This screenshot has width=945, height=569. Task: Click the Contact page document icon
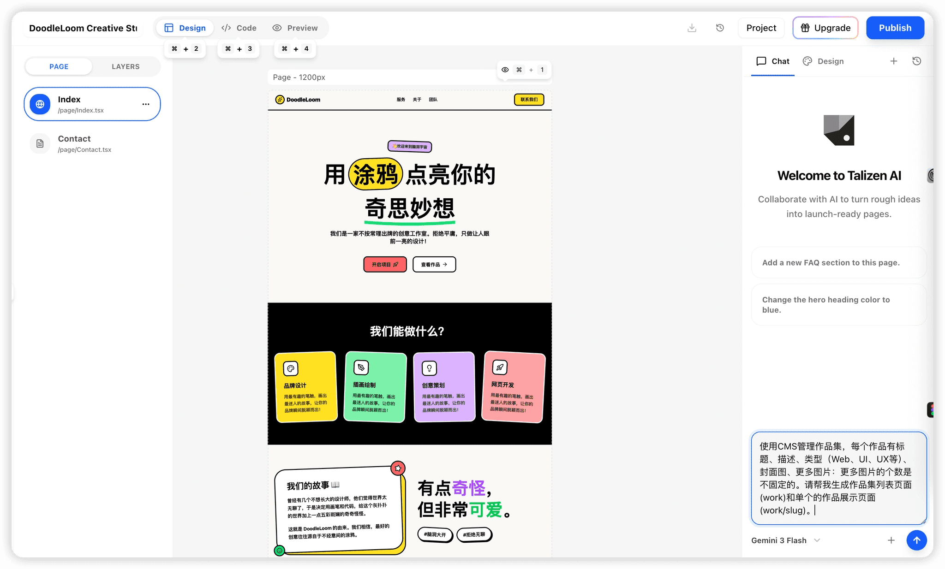coord(40,144)
